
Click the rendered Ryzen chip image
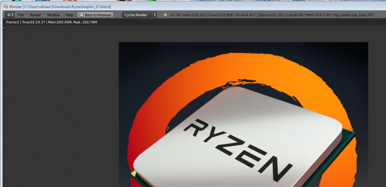(244, 114)
